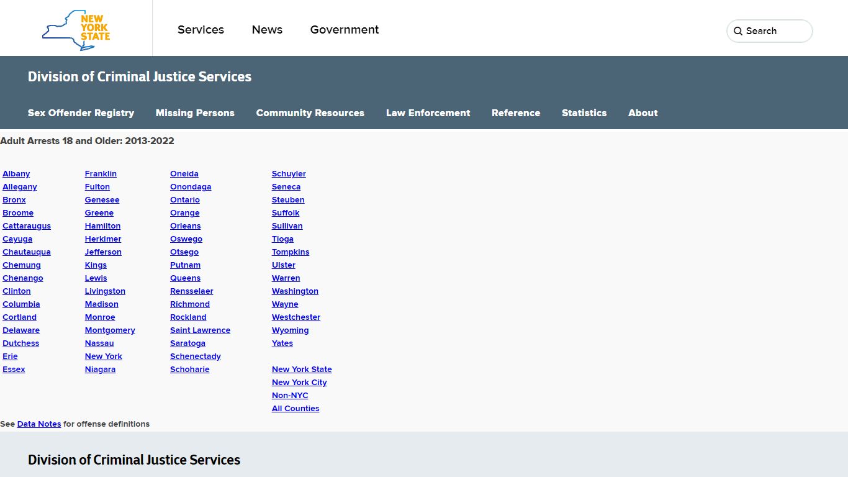Select Nassau county
Image resolution: width=848 pixels, height=477 pixels.
[x=99, y=343]
